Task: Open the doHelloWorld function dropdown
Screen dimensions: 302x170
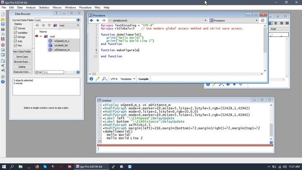Action: [158, 20]
